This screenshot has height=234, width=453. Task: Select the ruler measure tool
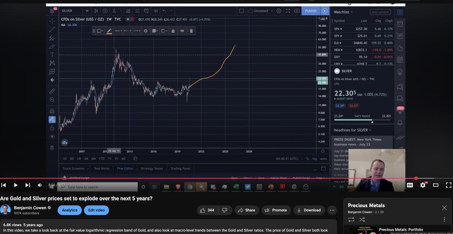click(52, 91)
